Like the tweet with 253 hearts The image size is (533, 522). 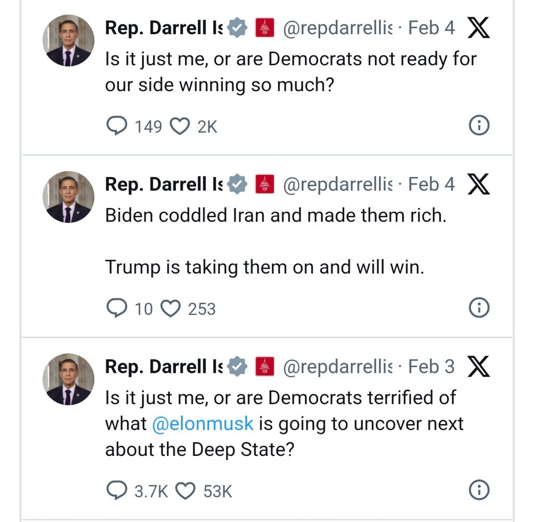pos(171,308)
